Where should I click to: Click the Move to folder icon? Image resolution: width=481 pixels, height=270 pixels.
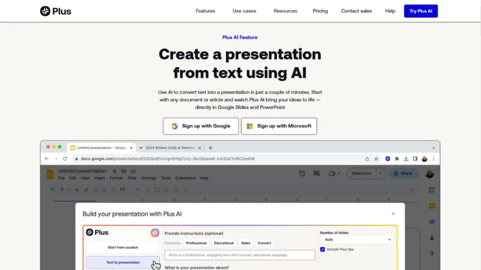(124, 171)
